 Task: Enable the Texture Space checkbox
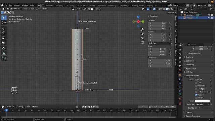(196, 92)
